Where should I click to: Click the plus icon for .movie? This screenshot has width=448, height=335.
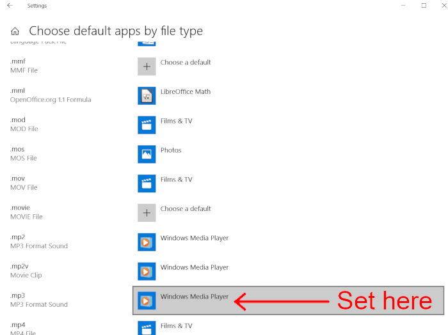[x=147, y=213]
